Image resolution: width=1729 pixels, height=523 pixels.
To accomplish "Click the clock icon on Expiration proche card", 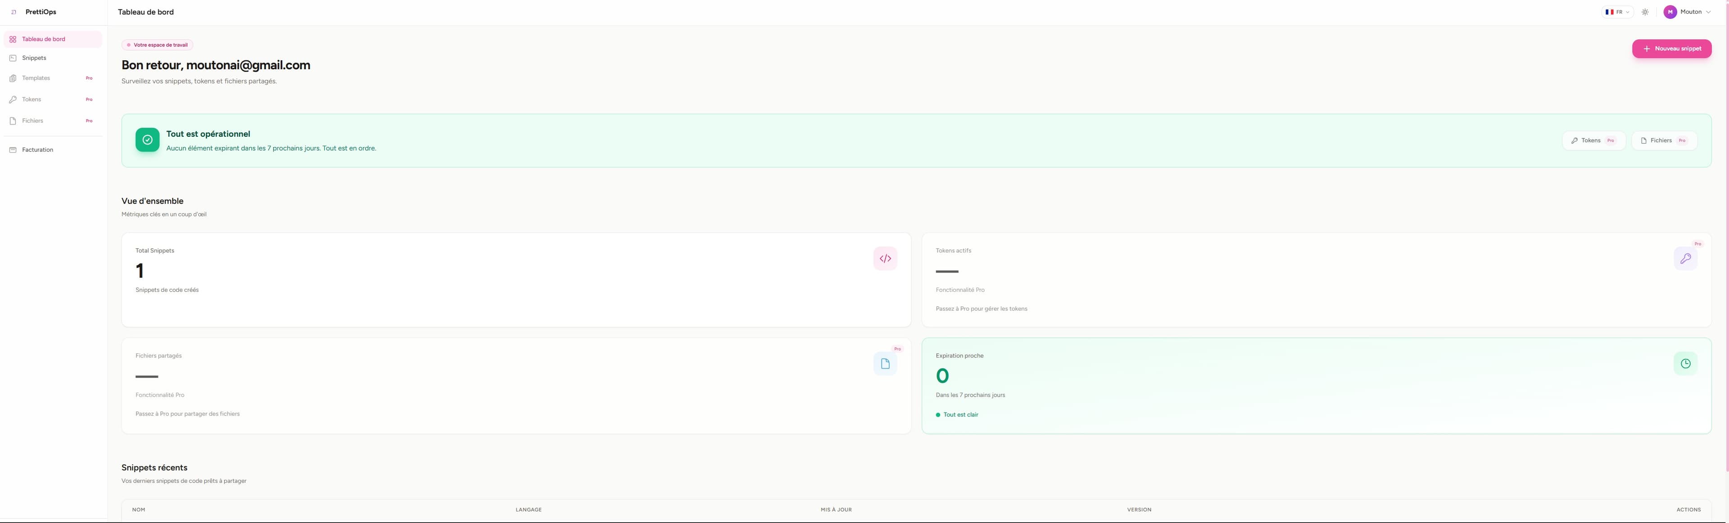I will (1685, 364).
